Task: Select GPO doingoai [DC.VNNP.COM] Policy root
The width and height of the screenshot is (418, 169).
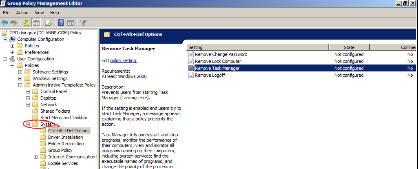Action: (x=45, y=33)
